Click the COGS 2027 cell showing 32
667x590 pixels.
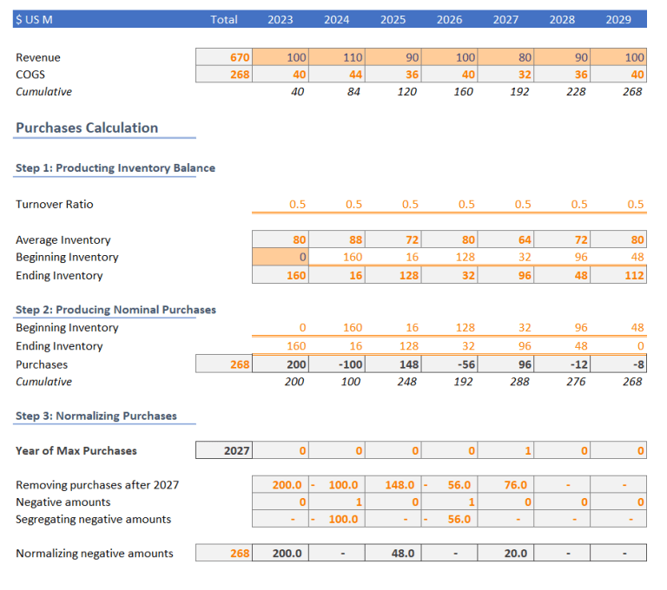coord(505,75)
